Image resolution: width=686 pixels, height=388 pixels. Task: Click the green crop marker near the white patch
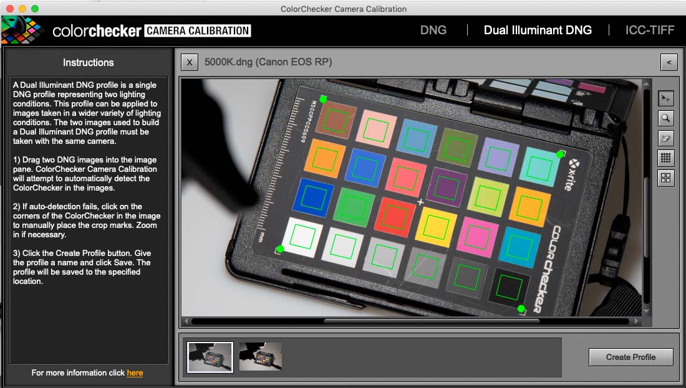281,249
